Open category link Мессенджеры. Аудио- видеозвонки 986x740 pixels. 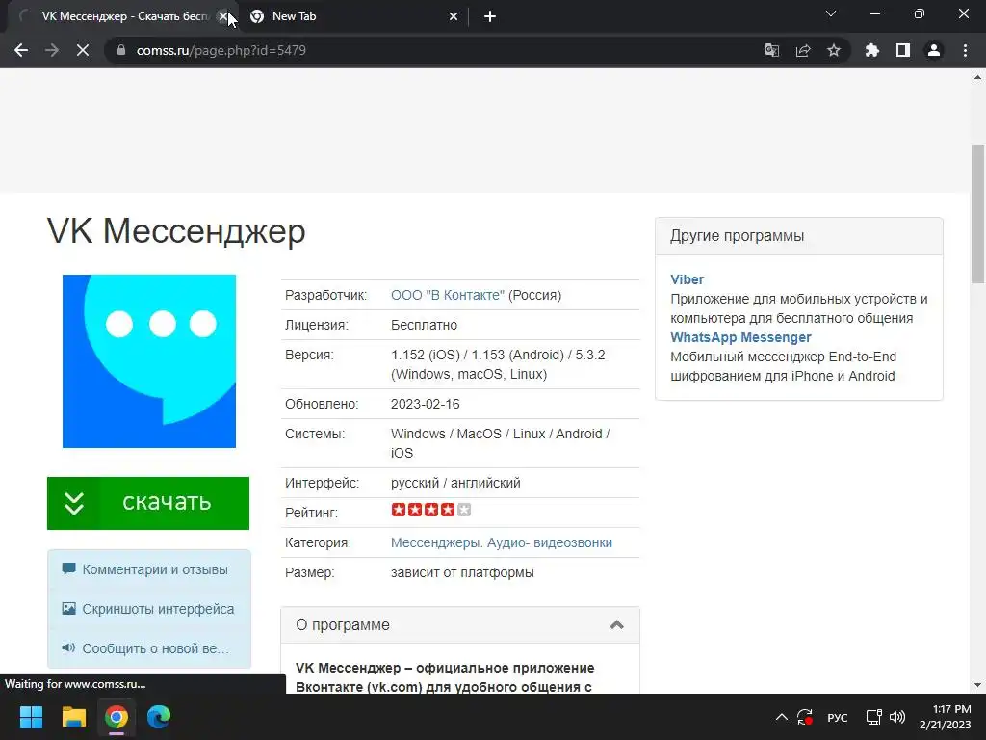click(x=501, y=542)
